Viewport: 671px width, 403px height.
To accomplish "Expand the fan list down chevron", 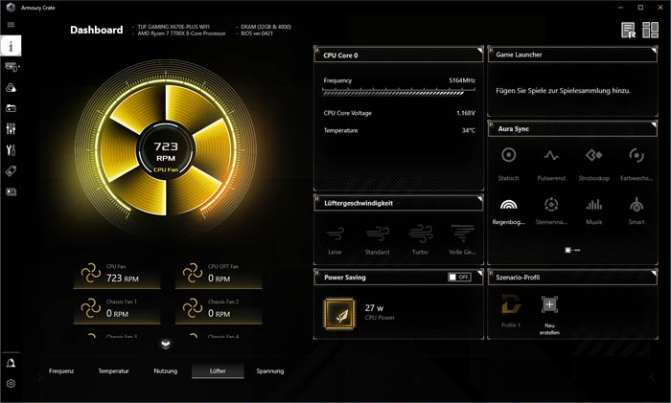I will (166, 344).
